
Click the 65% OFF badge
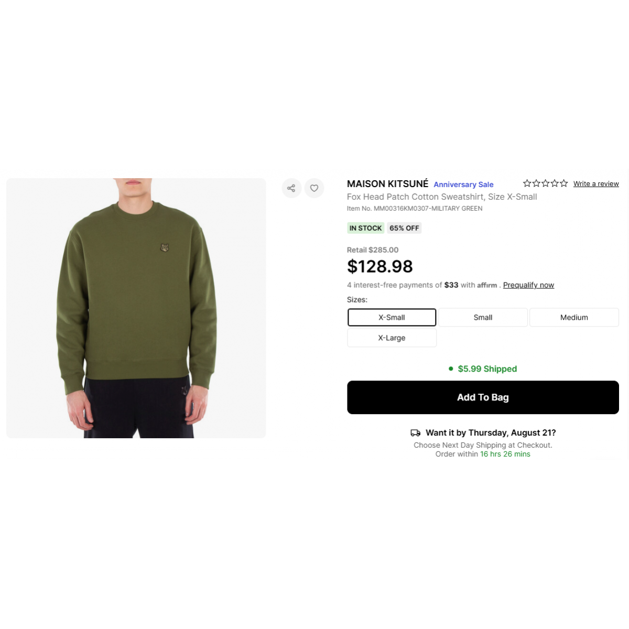(x=404, y=228)
